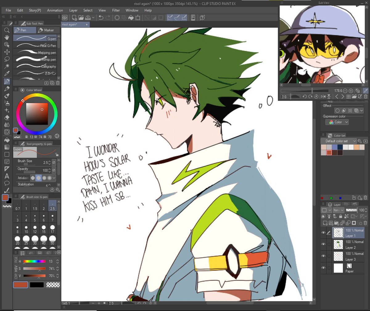This screenshot has height=311, width=370.
Task: Choose the Calligraphy brush
Action: (x=35, y=66)
